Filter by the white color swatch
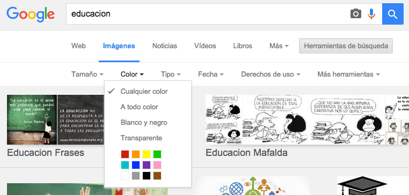Screen dimensions: 409x195 (125, 176)
